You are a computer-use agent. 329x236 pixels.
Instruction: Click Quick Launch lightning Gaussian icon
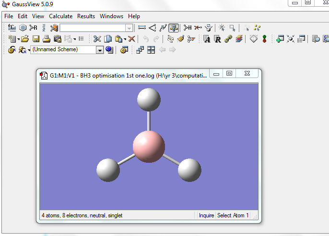pos(22,50)
